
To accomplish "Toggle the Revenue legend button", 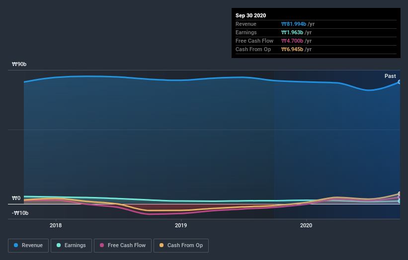I will (28, 246).
